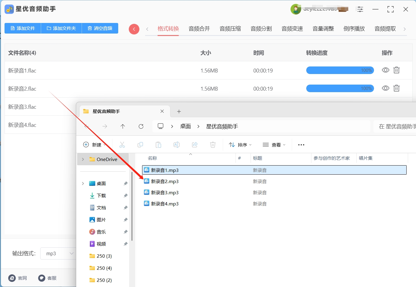Sort by the 标题 column header
This screenshot has width=416, height=287.
click(258, 158)
